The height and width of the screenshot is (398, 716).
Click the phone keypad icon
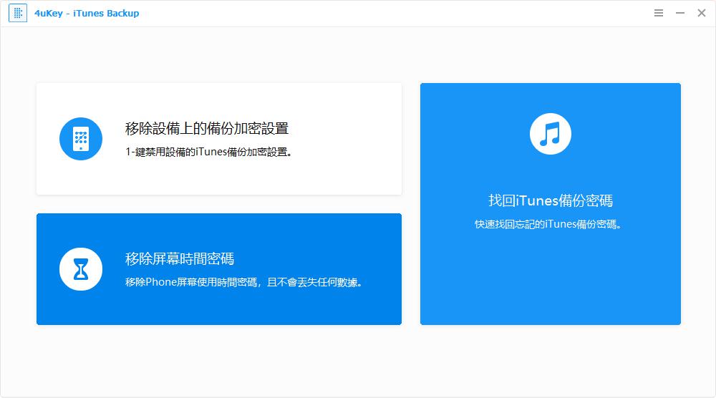(81, 139)
